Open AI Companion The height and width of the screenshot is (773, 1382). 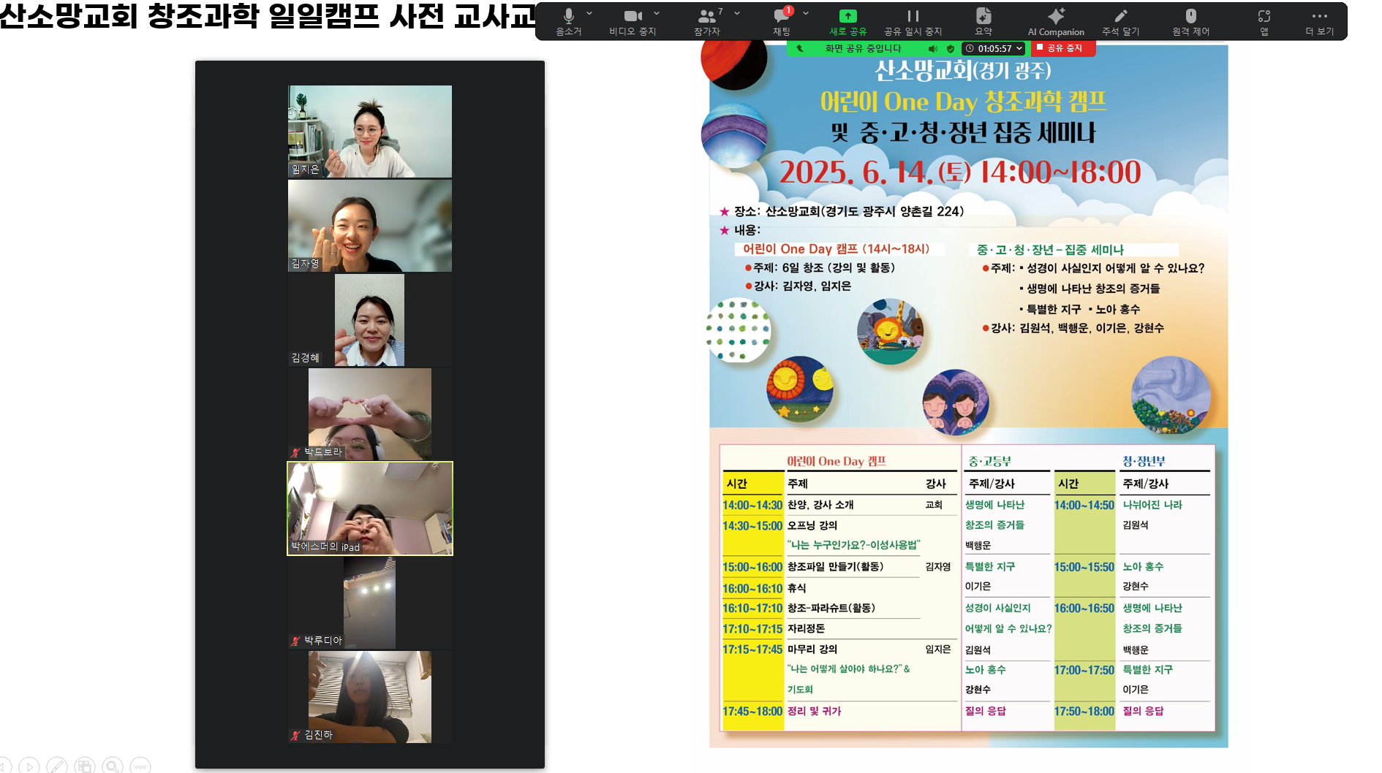[x=1056, y=21]
